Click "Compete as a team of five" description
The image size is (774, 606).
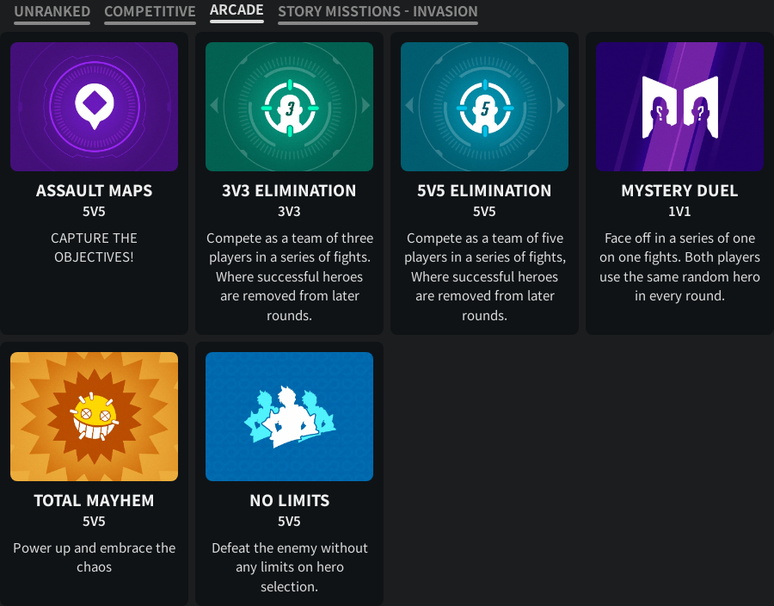click(485, 276)
